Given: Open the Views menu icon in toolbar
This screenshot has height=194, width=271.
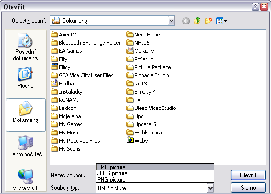Looking at the screenshot, I should [x=221, y=21].
